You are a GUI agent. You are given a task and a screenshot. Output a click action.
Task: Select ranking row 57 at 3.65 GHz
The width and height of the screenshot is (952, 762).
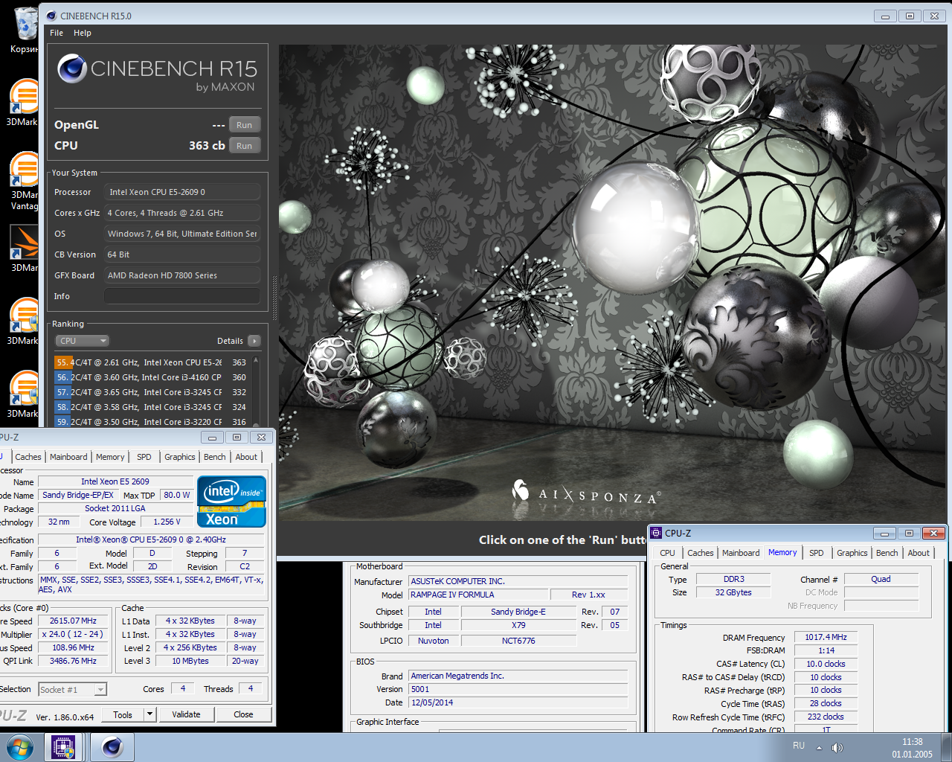[151, 392]
